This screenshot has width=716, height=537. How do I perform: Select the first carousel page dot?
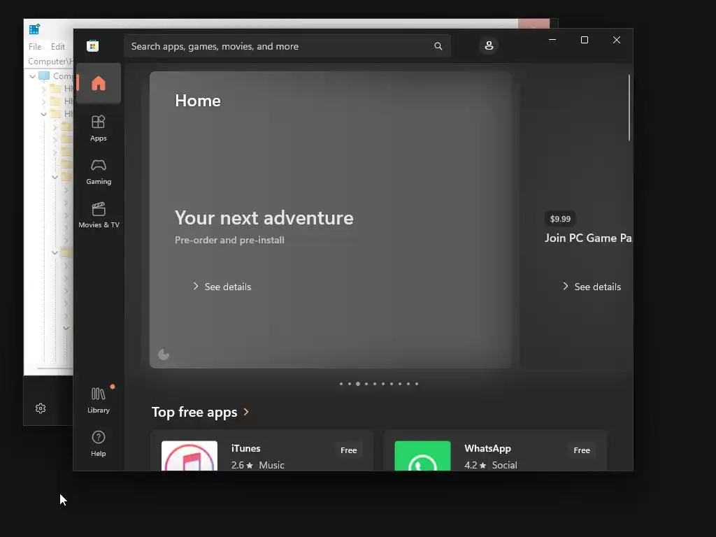click(x=341, y=384)
